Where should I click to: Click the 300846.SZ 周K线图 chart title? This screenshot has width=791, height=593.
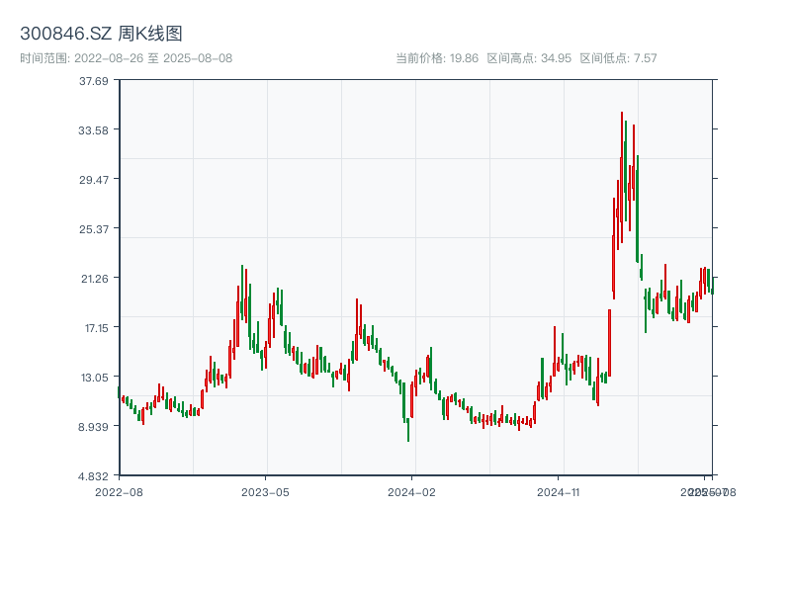click(101, 35)
